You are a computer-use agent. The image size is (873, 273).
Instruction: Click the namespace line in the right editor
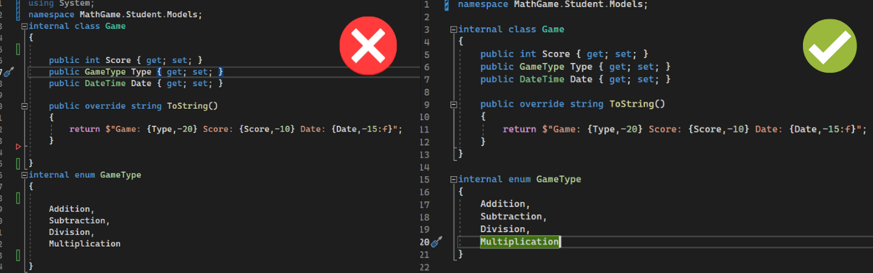point(553,5)
